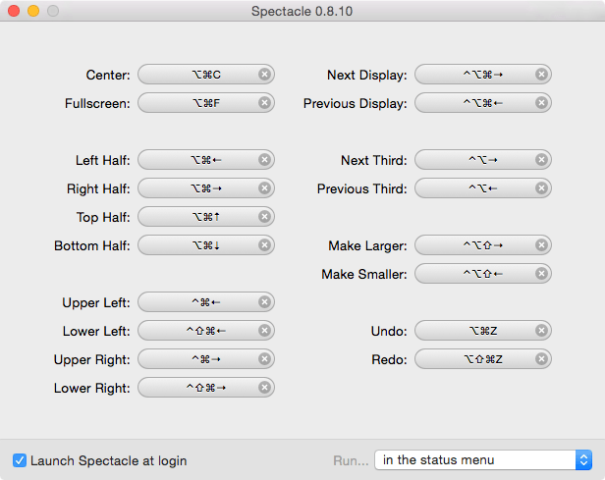This screenshot has width=605, height=480.
Task: Clear the Fullscreen shortcut using x icon
Action: point(264,102)
